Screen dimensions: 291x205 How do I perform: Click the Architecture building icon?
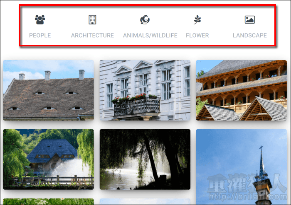pos(92,19)
